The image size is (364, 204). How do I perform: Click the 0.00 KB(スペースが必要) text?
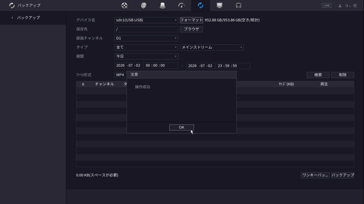click(x=97, y=175)
